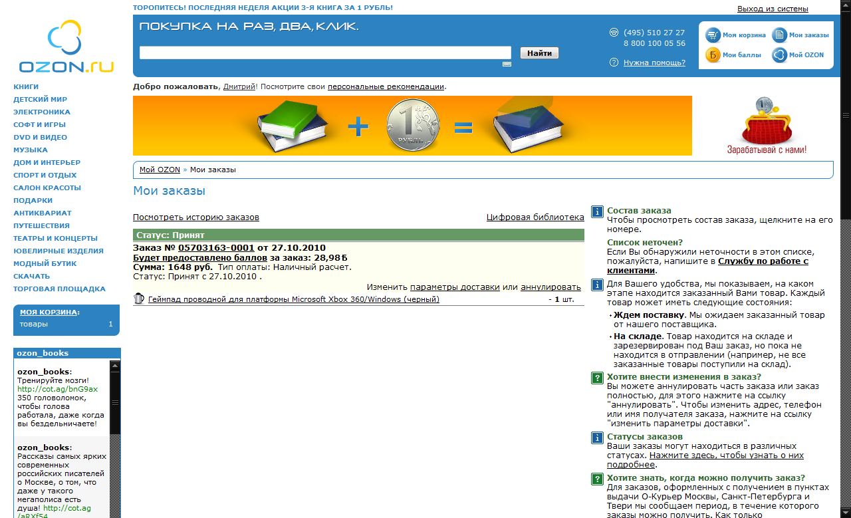The image size is (851, 518).
Task: Open the Модный бутик category
Action: tap(45, 263)
